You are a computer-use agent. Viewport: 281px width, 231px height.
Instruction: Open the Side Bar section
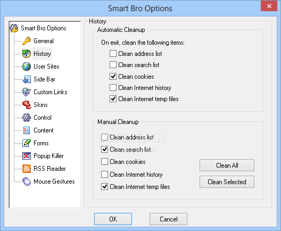coord(44,79)
